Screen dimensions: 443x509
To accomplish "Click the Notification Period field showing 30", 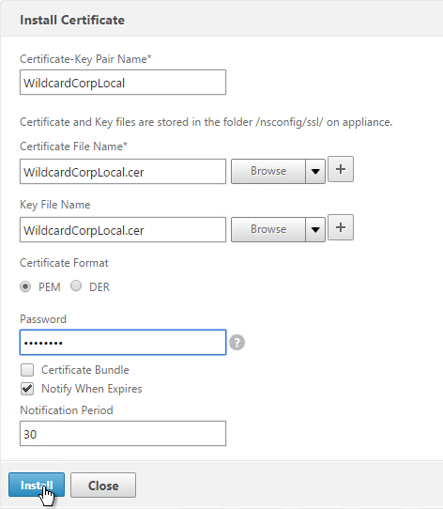I will pyautogui.click(x=123, y=434).
